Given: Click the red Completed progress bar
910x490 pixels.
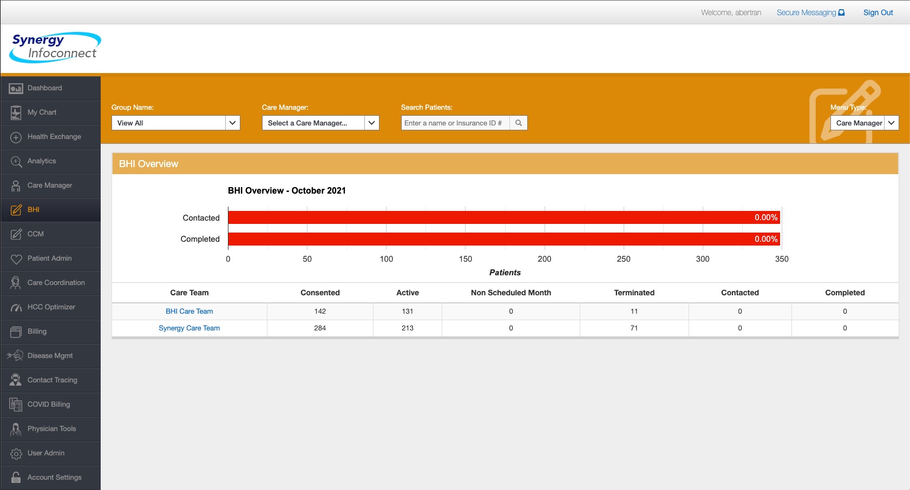Looking at the screenshot, I should point(504,239).
